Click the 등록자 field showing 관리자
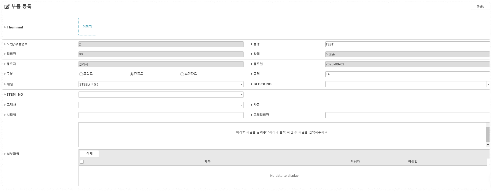492x191 pixels. (x=161, y=64)
